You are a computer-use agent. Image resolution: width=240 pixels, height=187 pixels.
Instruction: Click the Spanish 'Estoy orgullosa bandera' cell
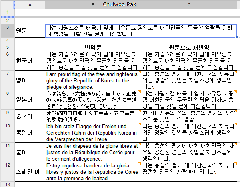(x=93, y=172)
